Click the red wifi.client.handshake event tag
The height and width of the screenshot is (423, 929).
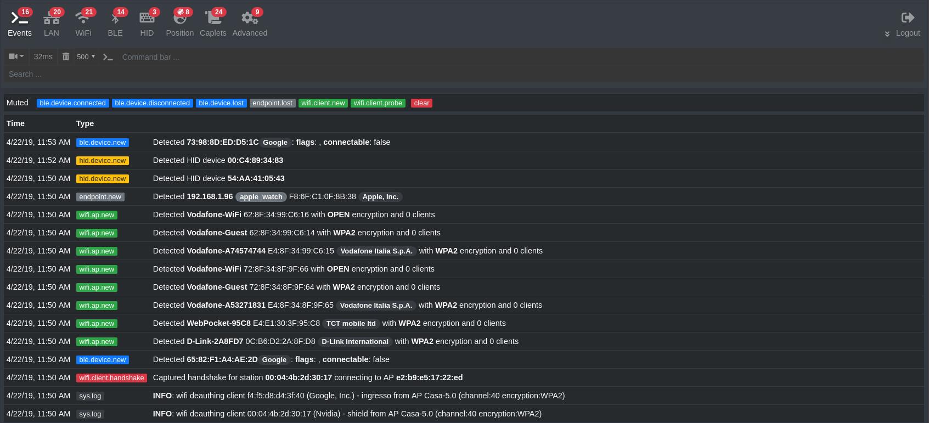(x=111, y=378)
